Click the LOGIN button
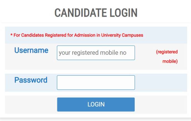 pos(96,104)
